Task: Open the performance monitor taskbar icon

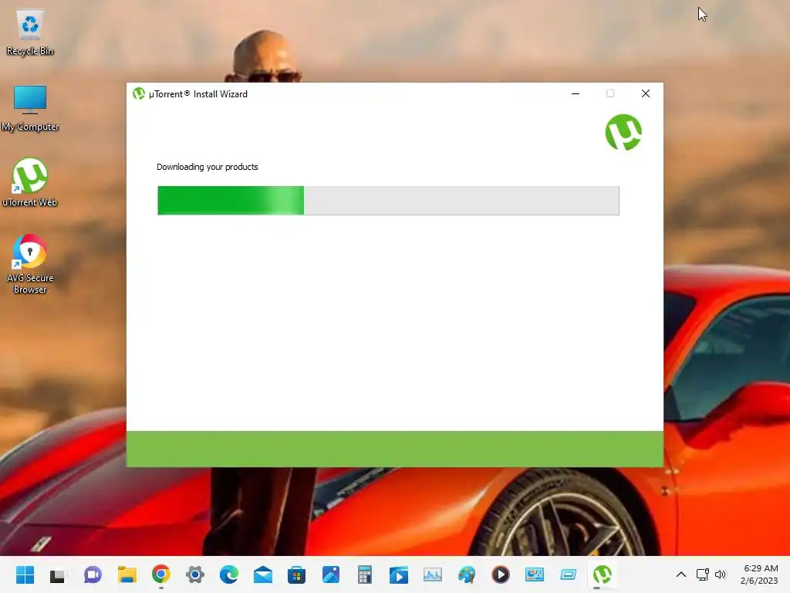Action: coord(433,574)
